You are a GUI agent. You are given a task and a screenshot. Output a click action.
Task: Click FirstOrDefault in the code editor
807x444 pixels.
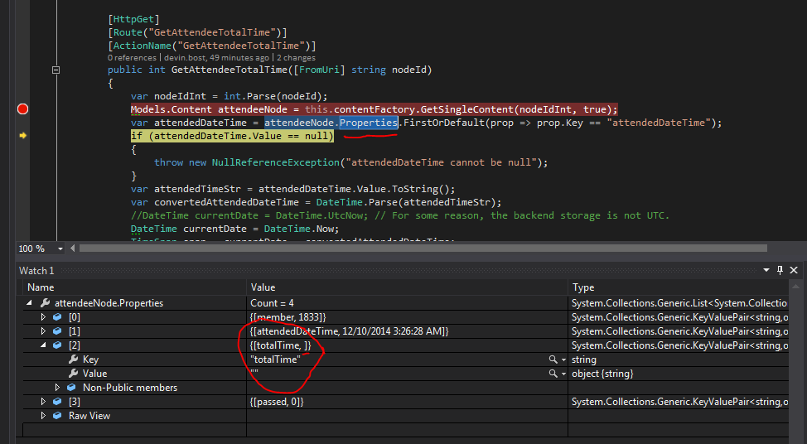[443, 123]
